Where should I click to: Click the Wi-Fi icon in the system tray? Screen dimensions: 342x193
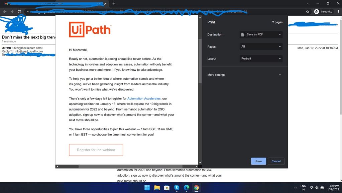tap(311, 187)
